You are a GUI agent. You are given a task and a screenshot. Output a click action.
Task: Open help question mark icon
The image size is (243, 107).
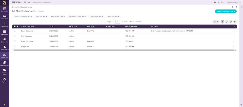(215, 3)
